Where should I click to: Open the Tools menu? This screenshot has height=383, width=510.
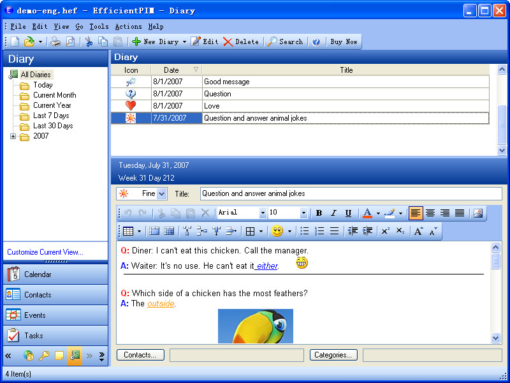tap(99, 26)
